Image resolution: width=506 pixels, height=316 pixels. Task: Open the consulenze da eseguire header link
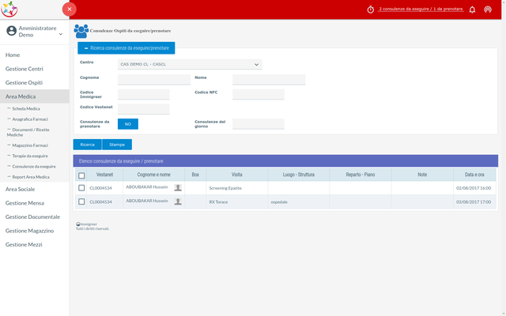pyautogui.click(x=421, y=9)
